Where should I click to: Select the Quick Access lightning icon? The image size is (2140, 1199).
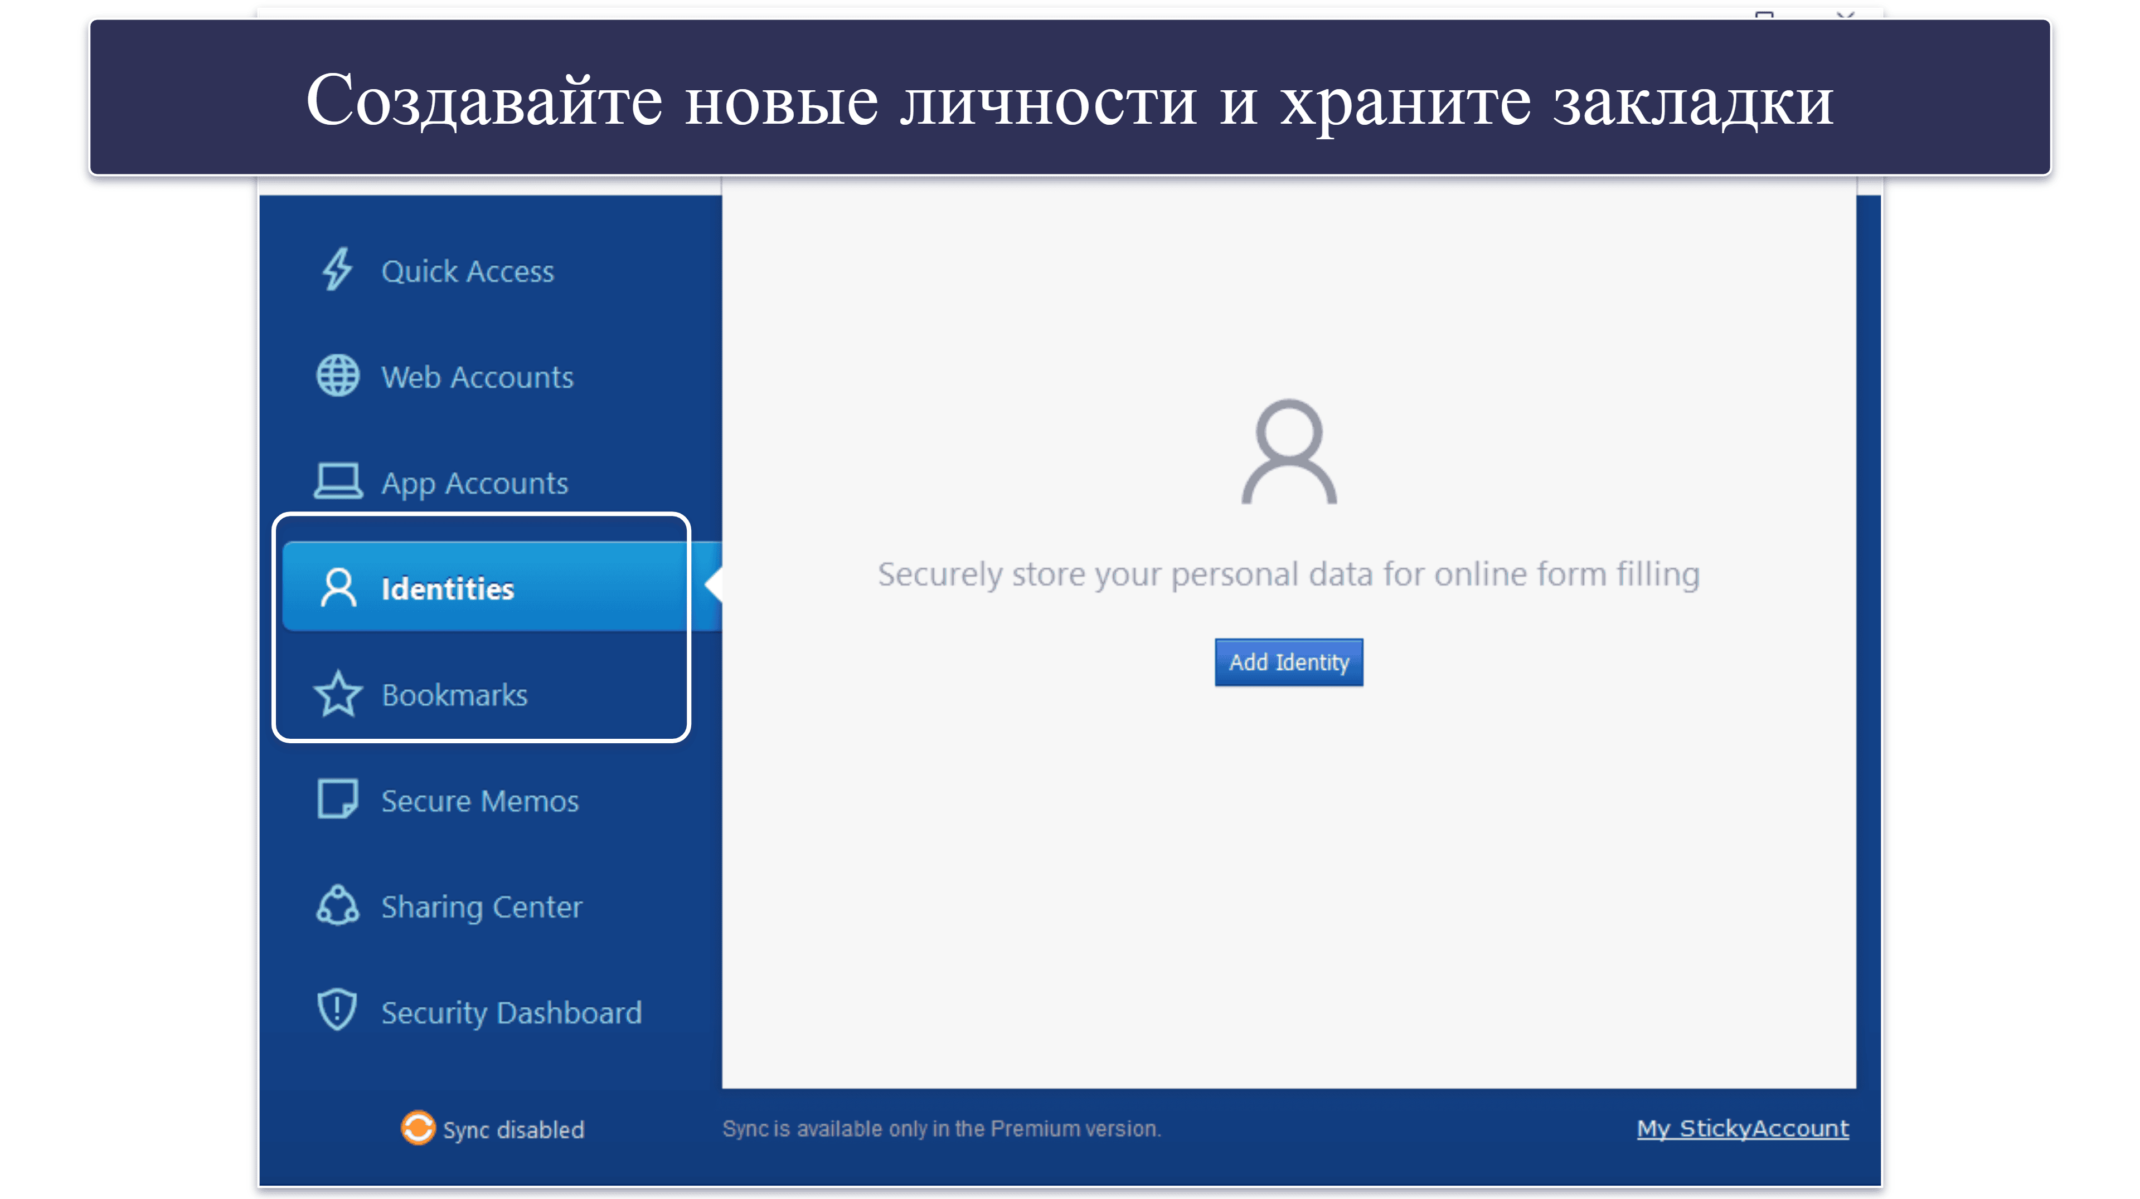click(x=331, y=270)
